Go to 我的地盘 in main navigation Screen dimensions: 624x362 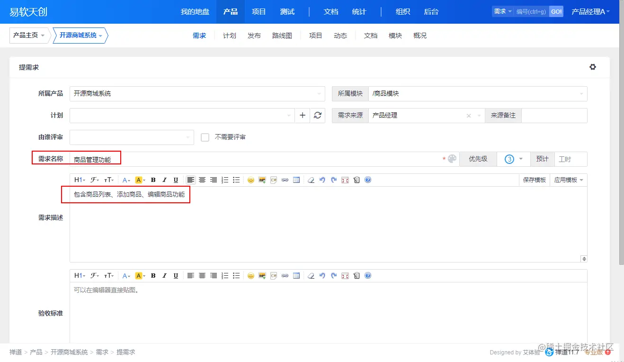click(x=195, y=12)
